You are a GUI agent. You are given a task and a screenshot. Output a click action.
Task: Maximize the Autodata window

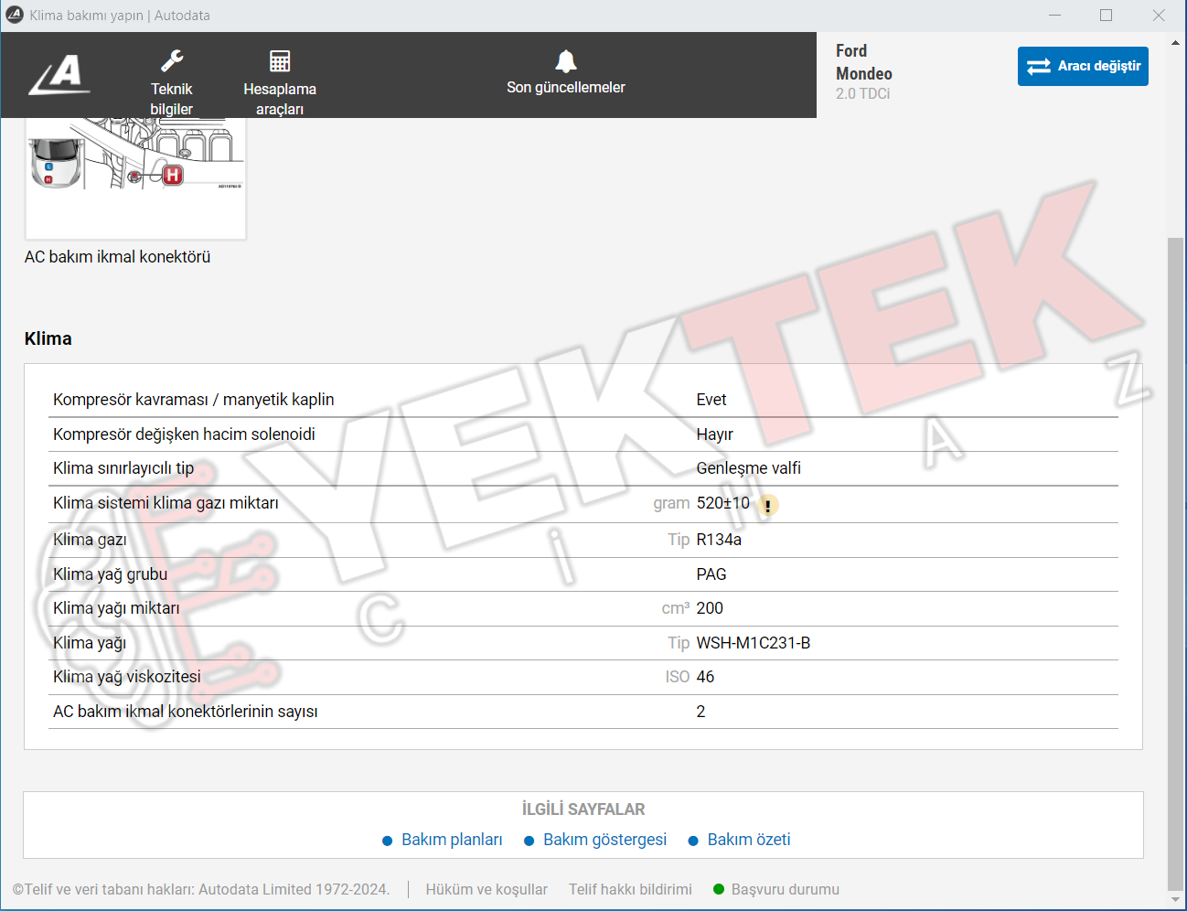click(1107, 16)
